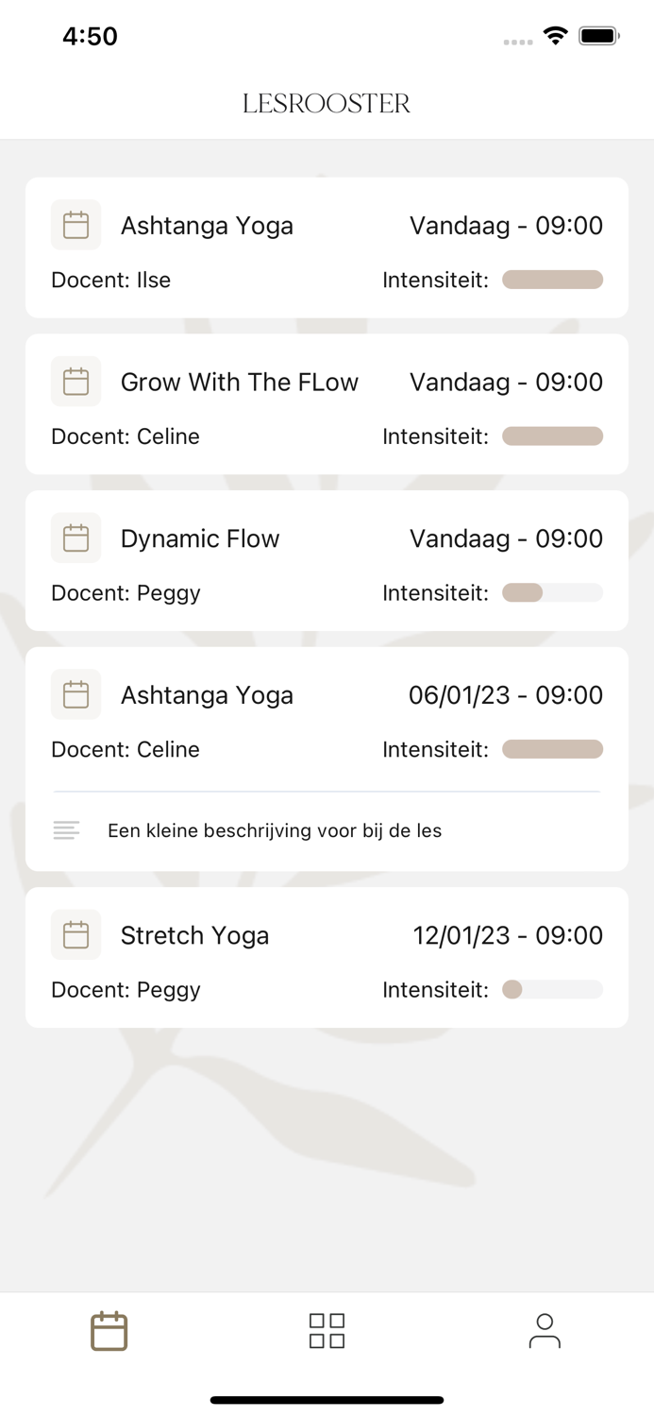Click the Vandaag - 09:00 time of Ashtanga Yoga
Screen dimensions: 654x1417
tap(506, 225)
